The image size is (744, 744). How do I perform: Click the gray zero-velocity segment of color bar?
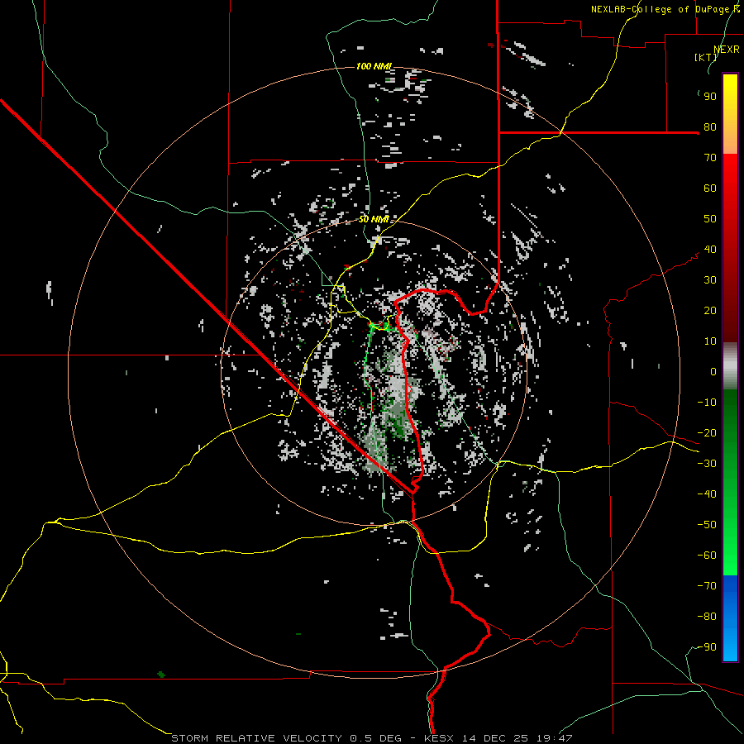[x=730, y=366]
